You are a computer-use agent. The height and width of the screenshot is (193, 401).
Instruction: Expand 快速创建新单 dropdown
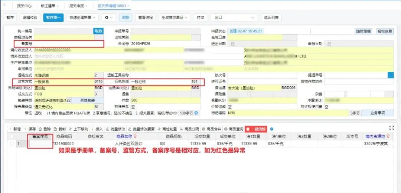tap(82, 18)
